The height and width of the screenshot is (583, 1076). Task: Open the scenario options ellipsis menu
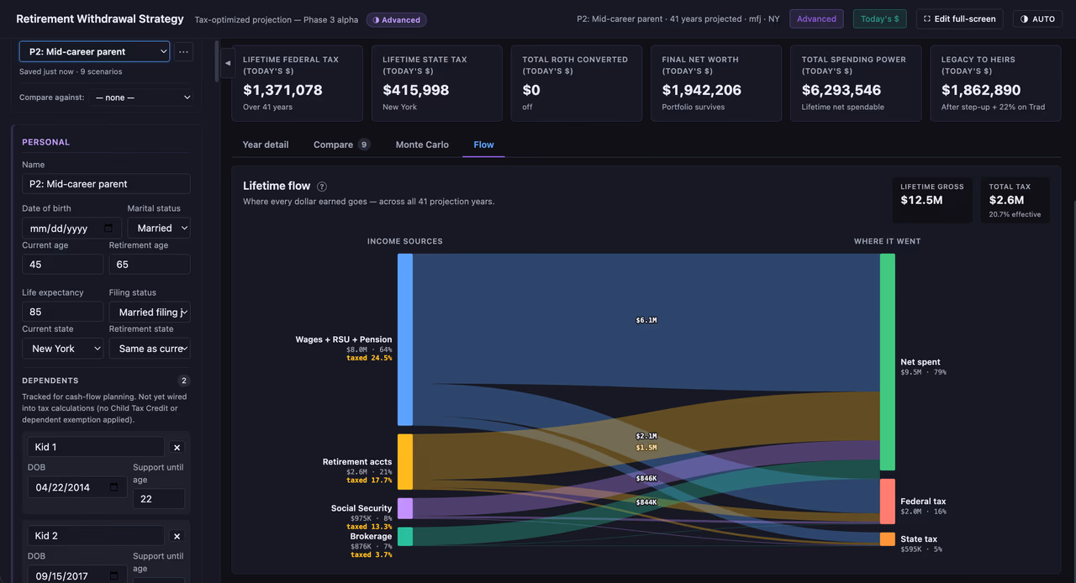[x=183, y=52]
